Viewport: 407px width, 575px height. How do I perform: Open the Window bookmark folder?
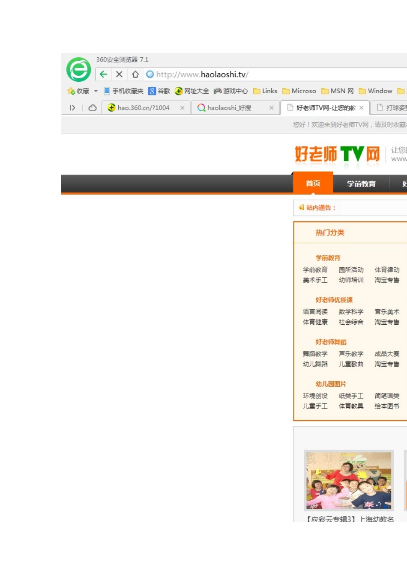pyautogui.click(x=376, y=91)
